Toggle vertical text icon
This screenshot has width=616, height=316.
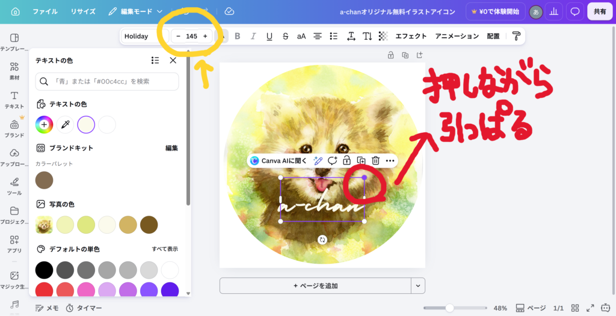pos(368,36)
